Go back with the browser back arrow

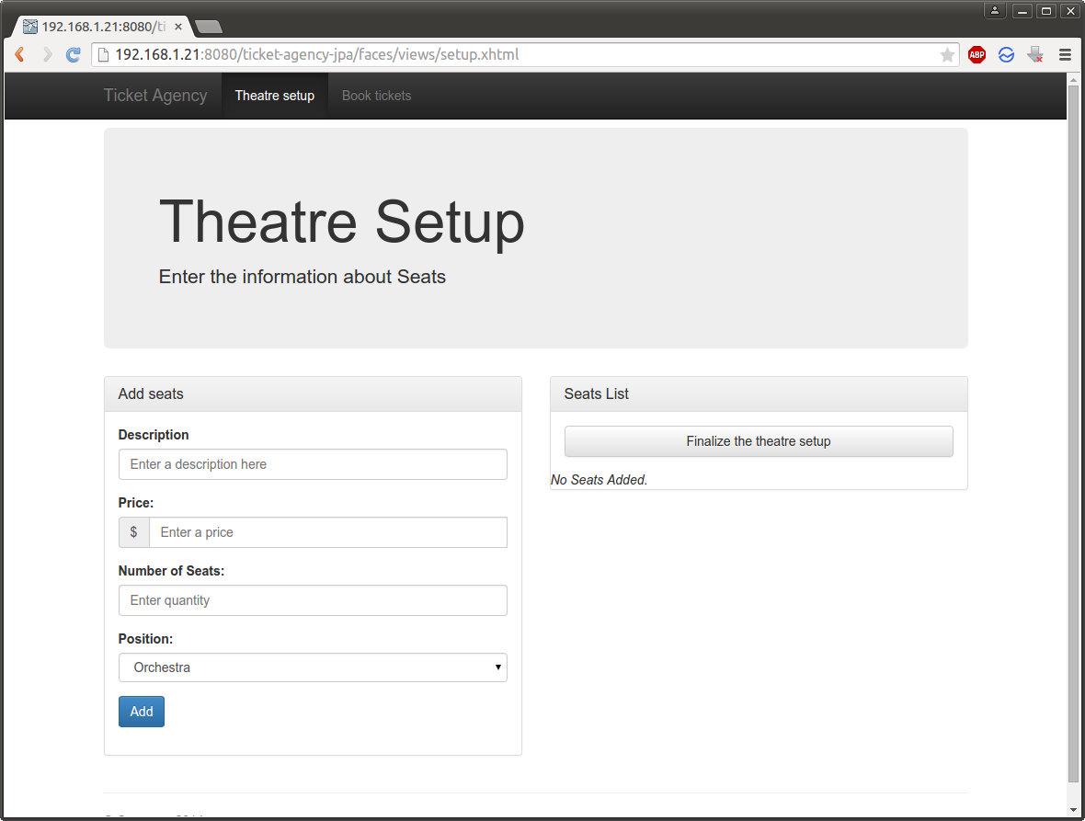pyautogui.click(x=19, y=54)
